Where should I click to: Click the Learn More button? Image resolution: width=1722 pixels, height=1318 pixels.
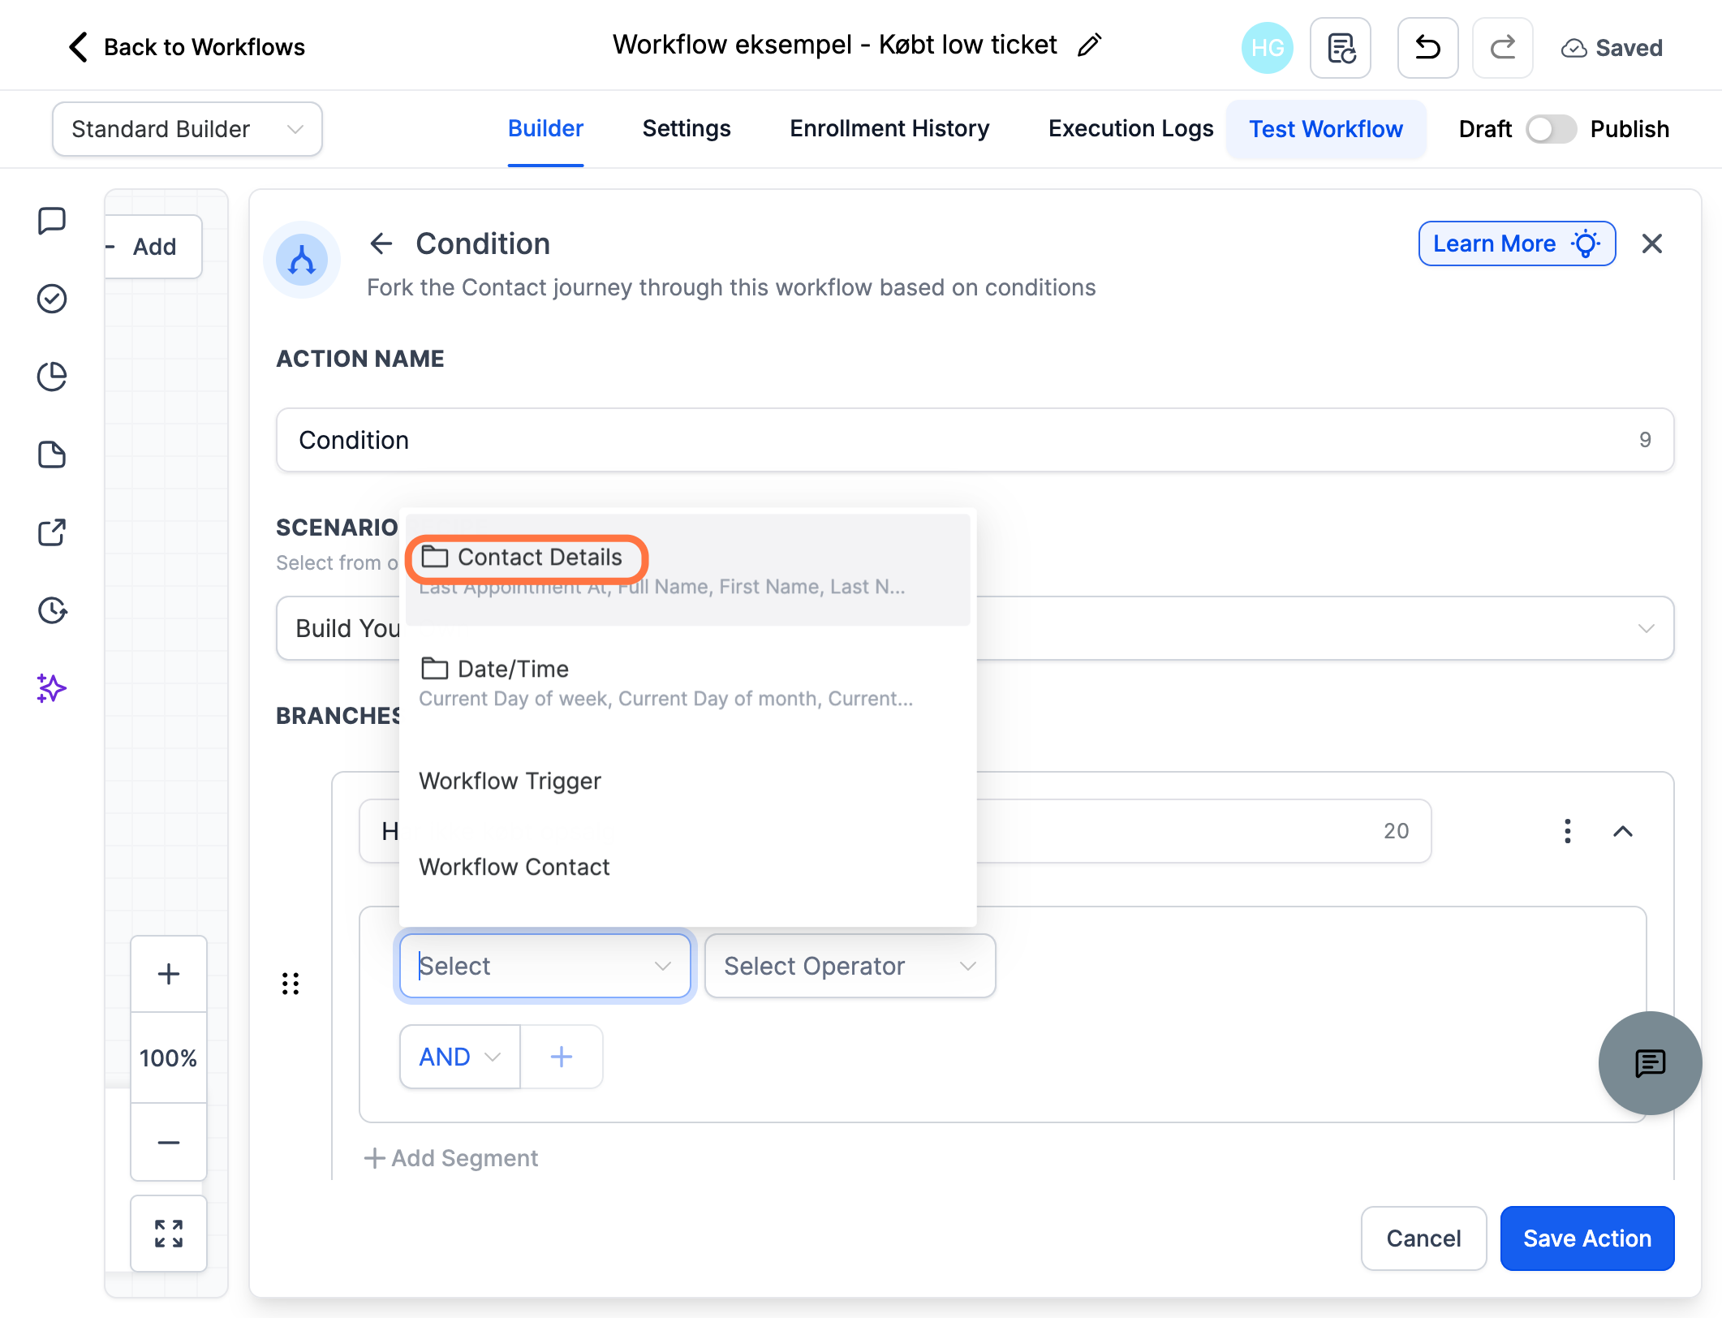[1517, 243]
